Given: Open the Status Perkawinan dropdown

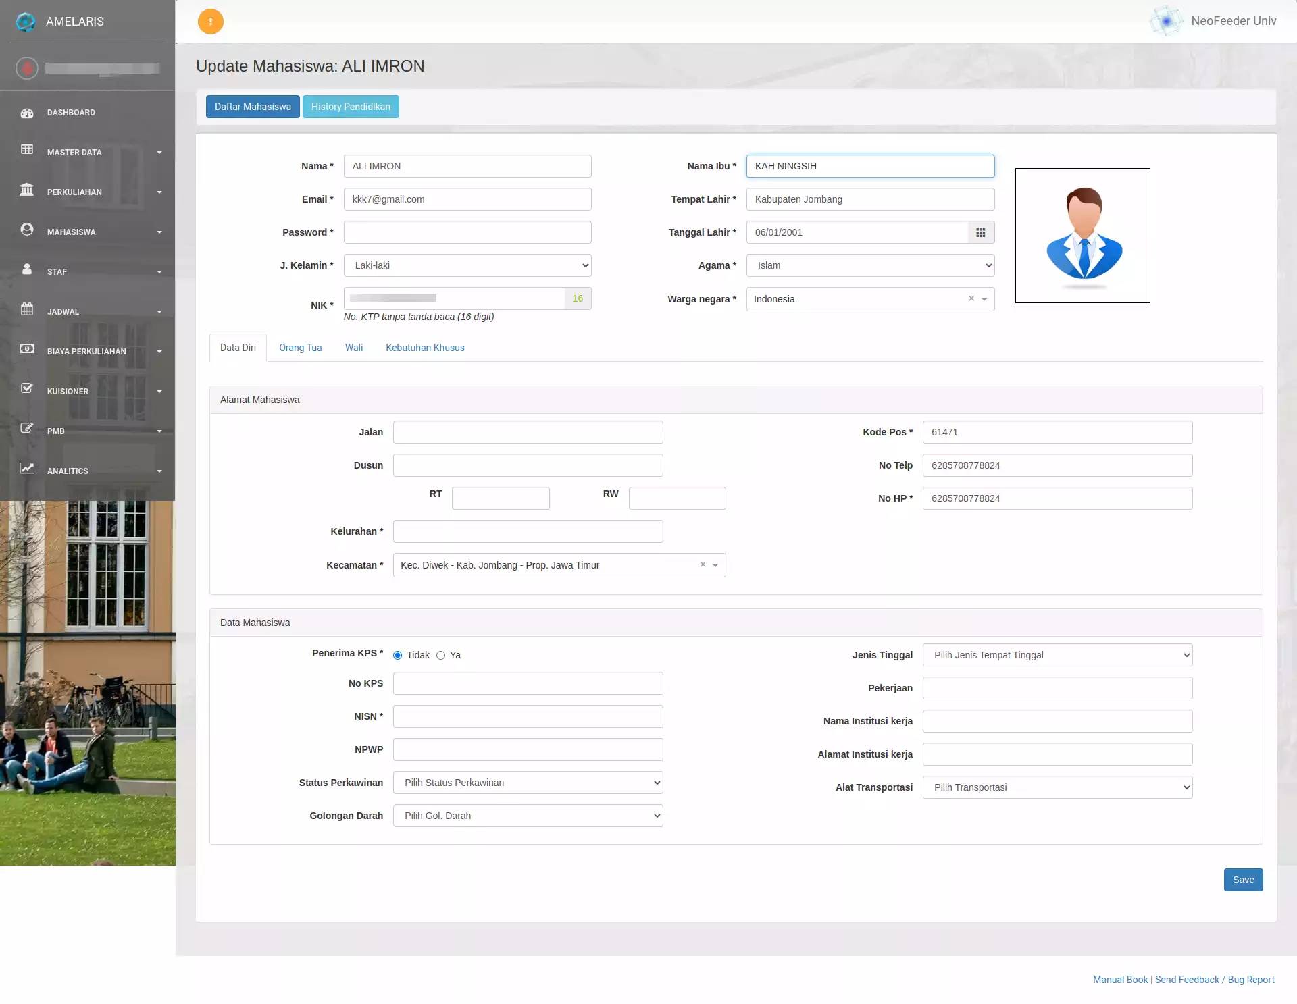Looking at the screenshot, I should pos(528,783).
